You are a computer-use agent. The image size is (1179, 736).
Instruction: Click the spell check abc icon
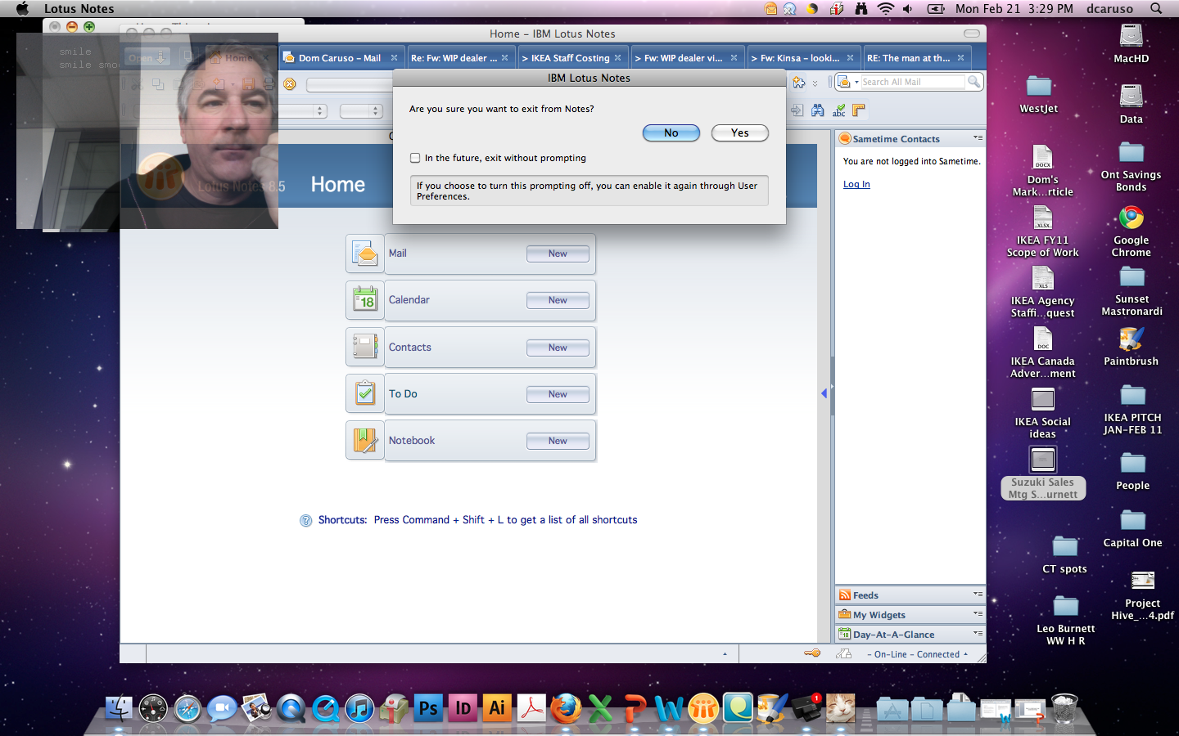tap(838, 110)
